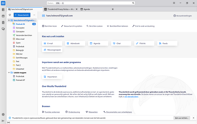Open folder pane options three-dot menu

pyautogui.click(x=34, y=15)
